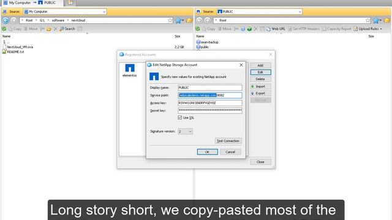Screen dimensions: 392x220
Task: Create a new folder in left pane
Action: (49, 29)
